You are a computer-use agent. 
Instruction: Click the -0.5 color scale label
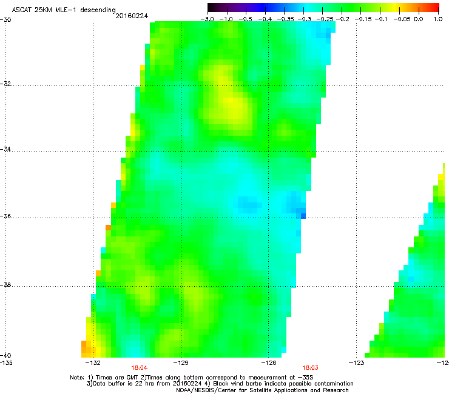(245, 19)
